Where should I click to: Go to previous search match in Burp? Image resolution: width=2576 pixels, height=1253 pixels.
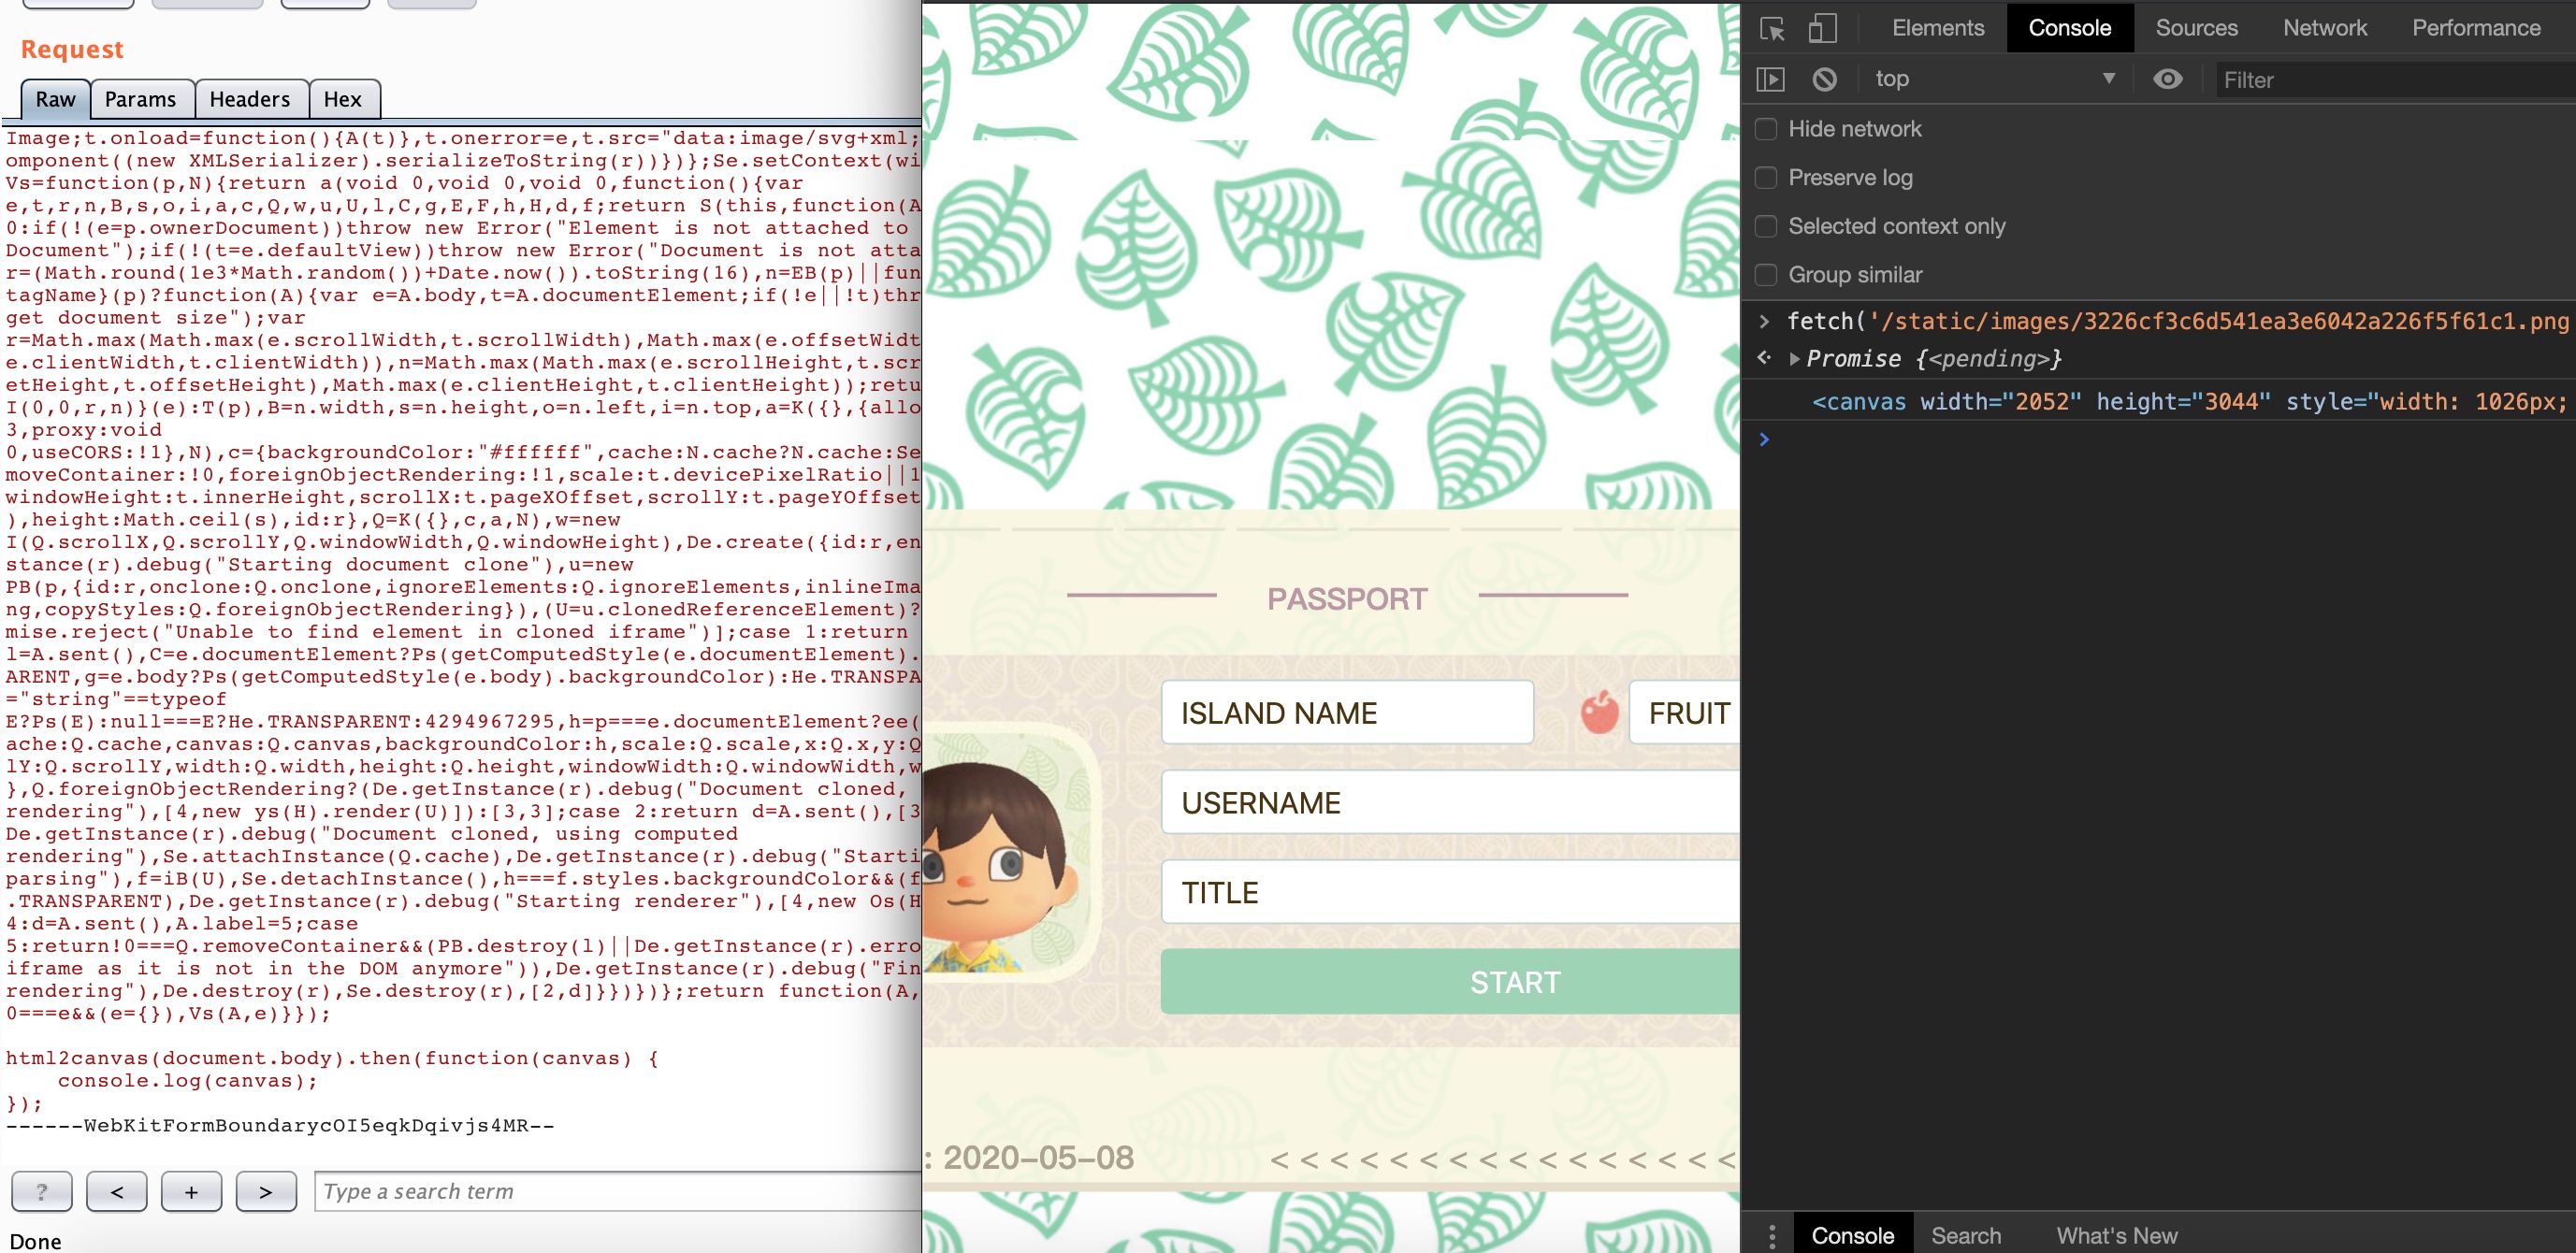[x=116, y=1191]
